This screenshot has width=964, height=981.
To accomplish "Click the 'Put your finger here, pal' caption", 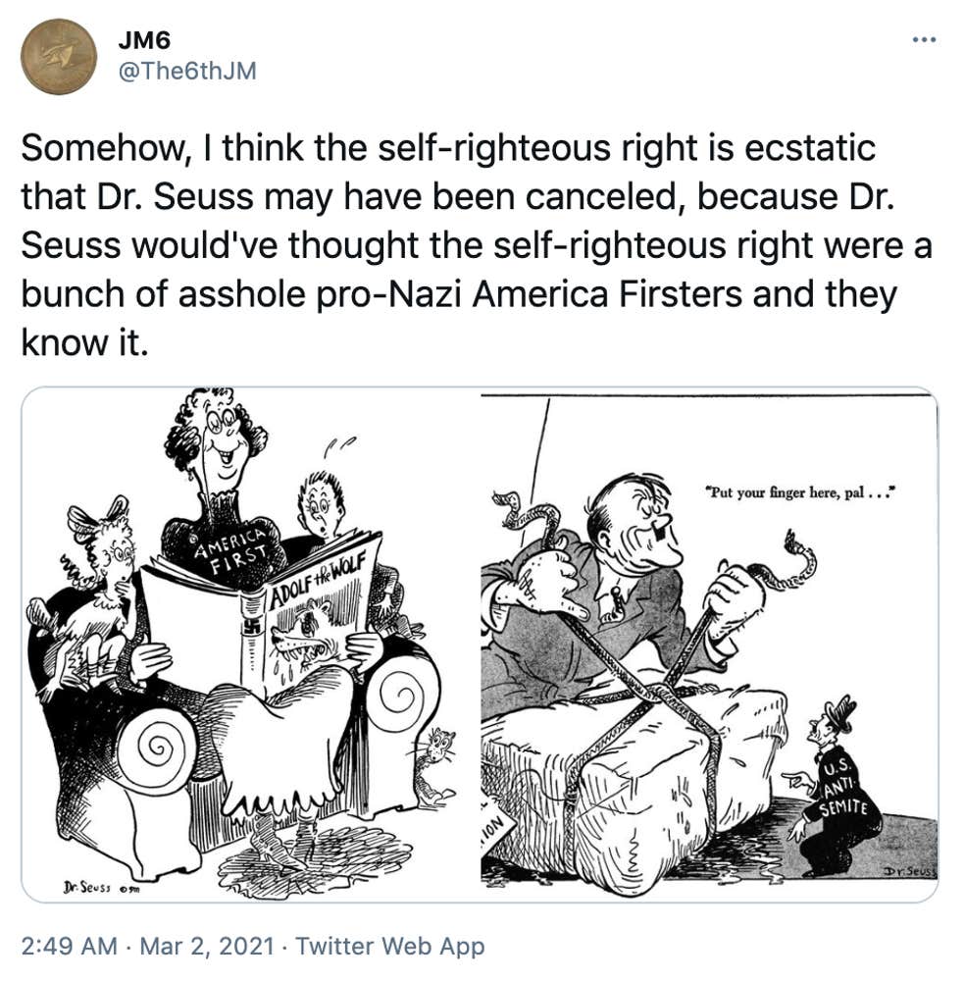I will tap(801, 492).
